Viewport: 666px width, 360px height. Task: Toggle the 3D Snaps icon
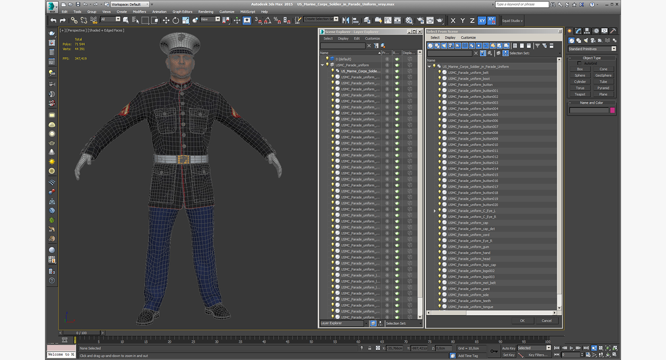(258, 20)
